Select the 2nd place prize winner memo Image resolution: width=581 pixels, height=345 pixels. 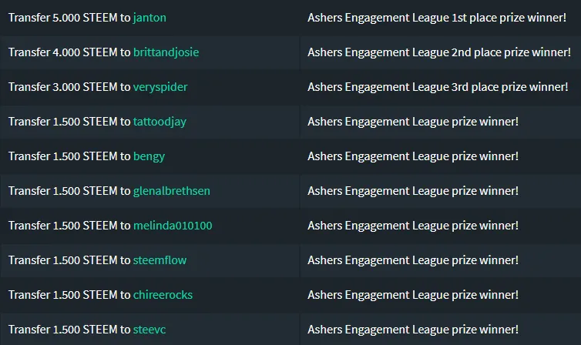click(439, 52)
